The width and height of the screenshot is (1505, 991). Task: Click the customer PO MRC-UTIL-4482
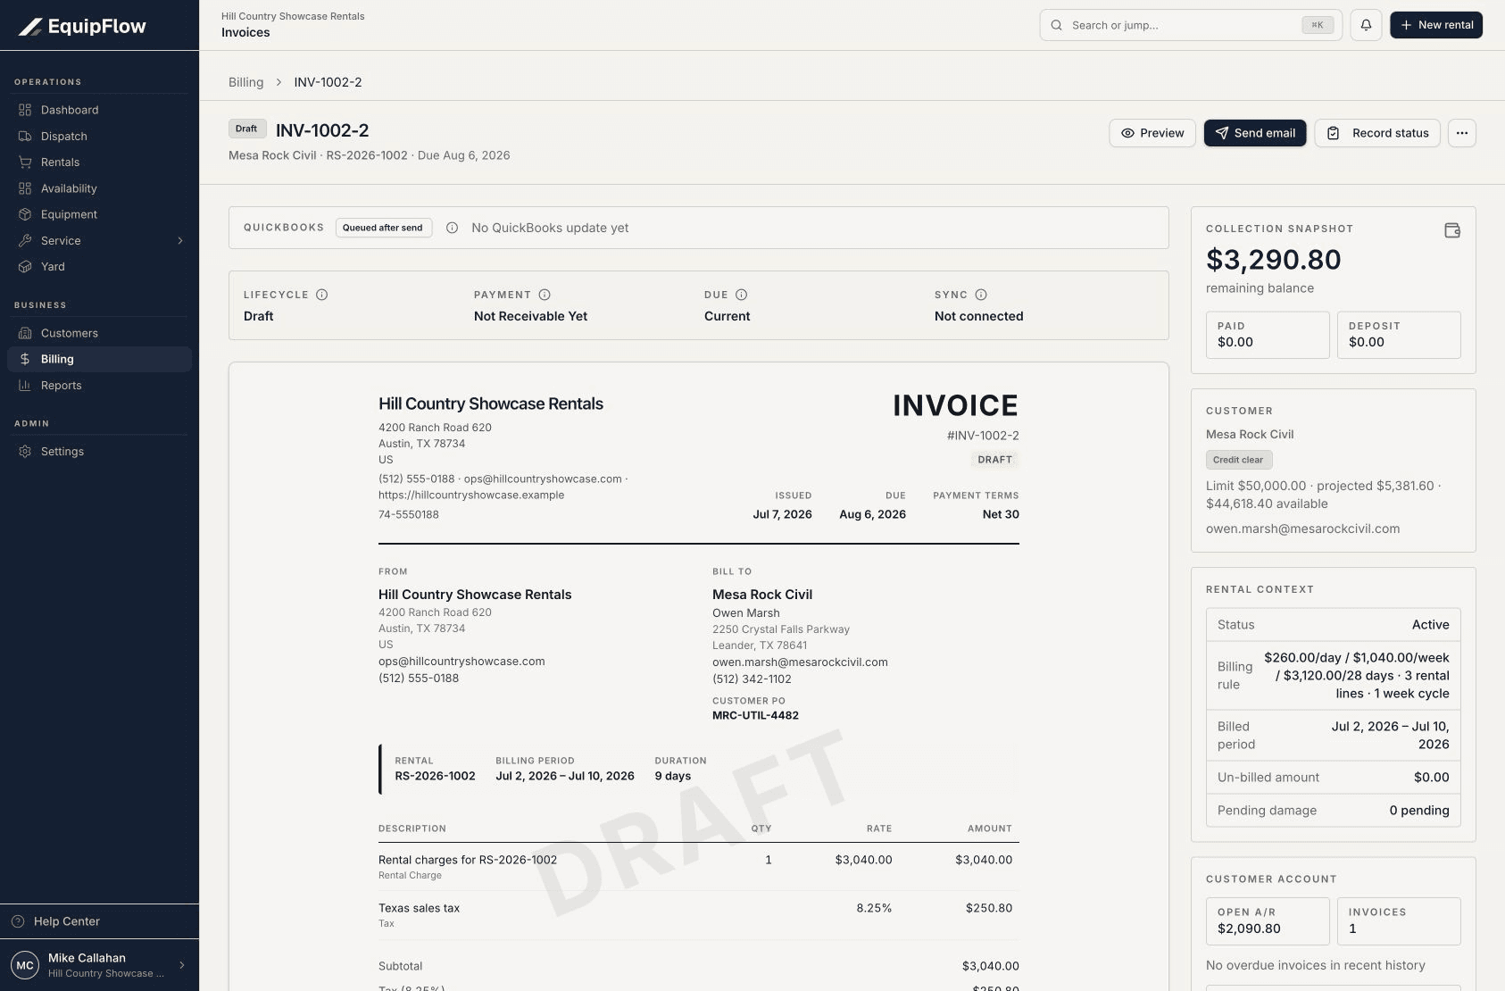(755, 715)
